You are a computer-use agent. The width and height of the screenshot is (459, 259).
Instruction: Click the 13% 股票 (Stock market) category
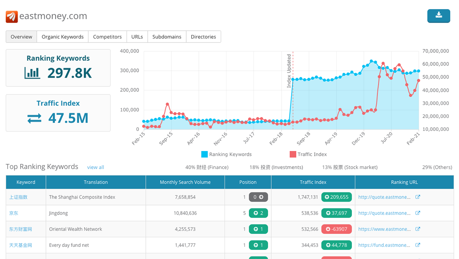click(350, 167)
